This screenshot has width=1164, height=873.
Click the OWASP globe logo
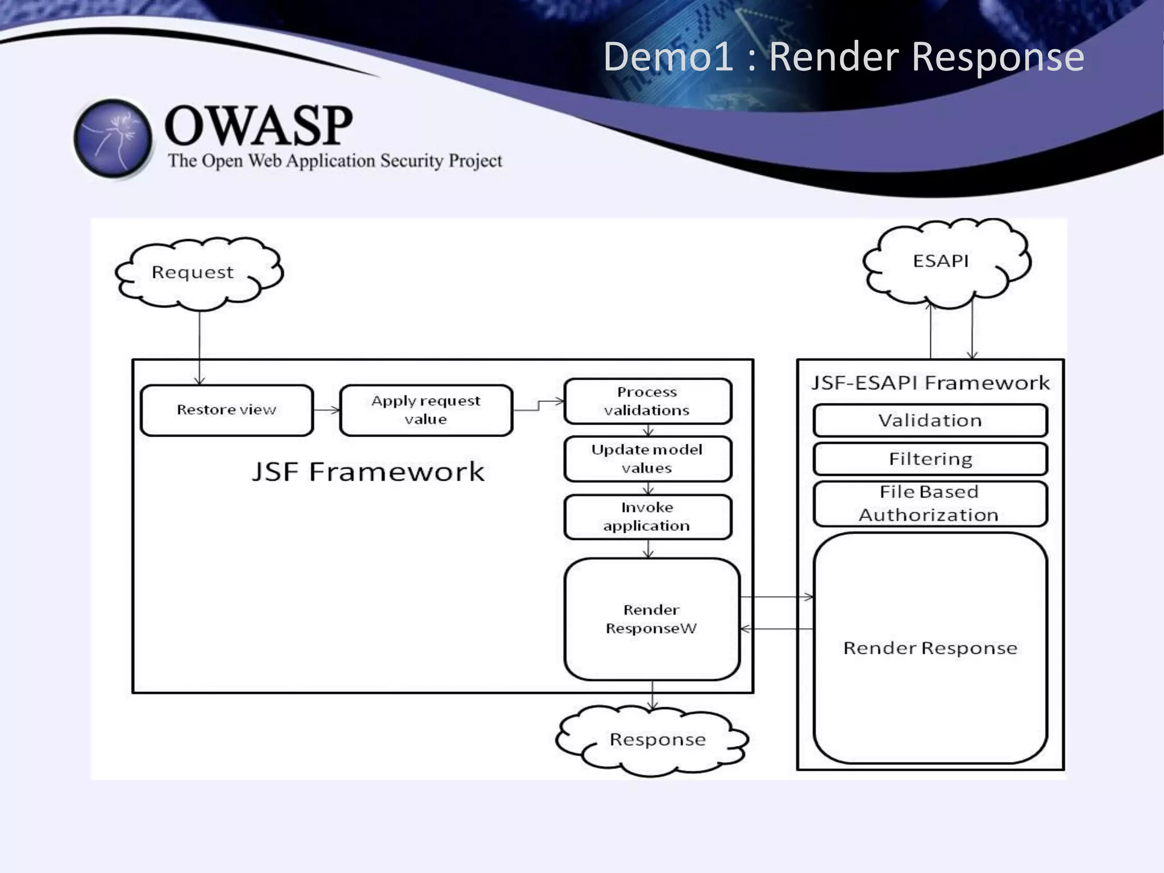[113, 139]
